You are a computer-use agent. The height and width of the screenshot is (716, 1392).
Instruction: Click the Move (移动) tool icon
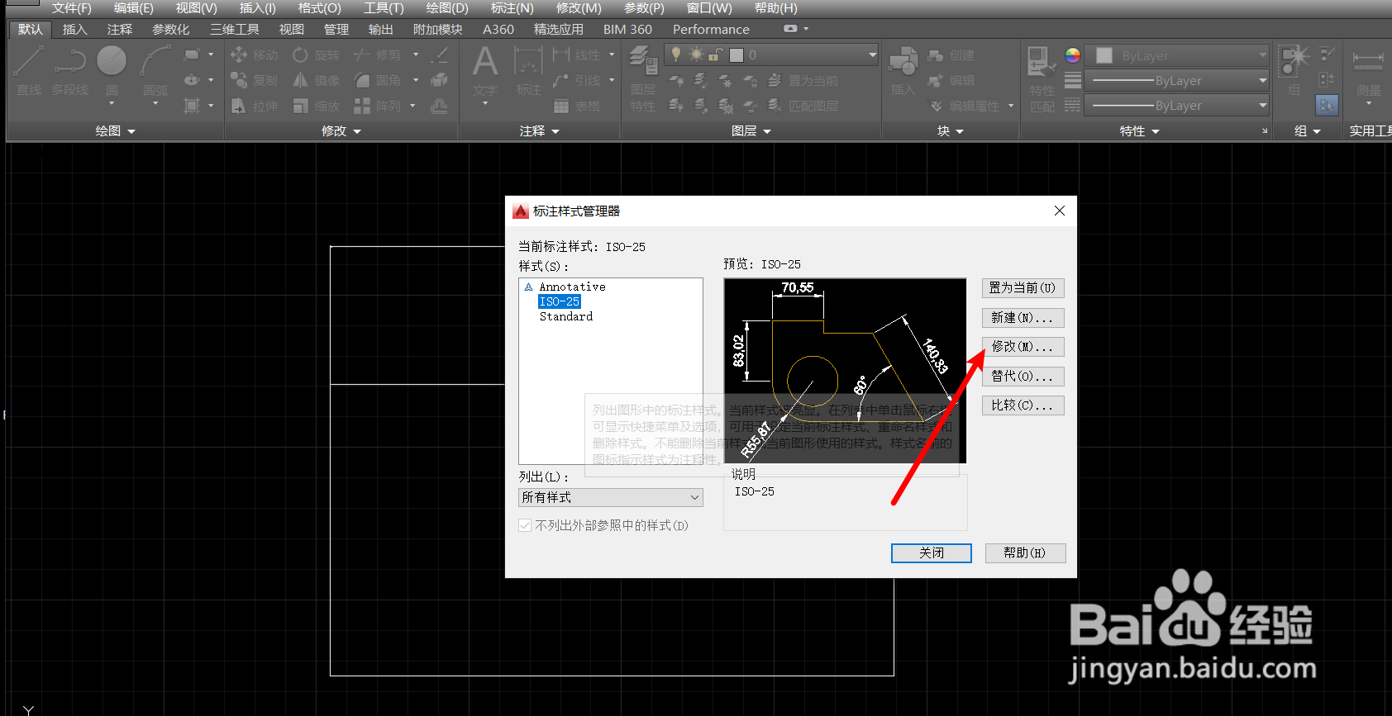point(239,55)
